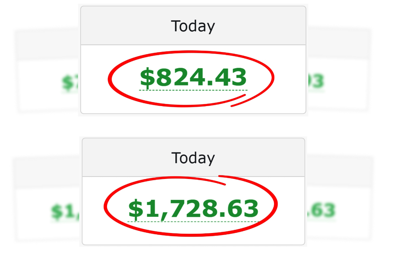Click the blurred card header left of bottom Today
This screenshot has width=398, height=259.
(47, 173)
